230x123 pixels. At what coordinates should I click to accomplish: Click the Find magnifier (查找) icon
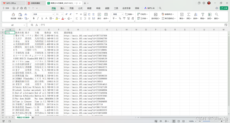coord(217,15)
